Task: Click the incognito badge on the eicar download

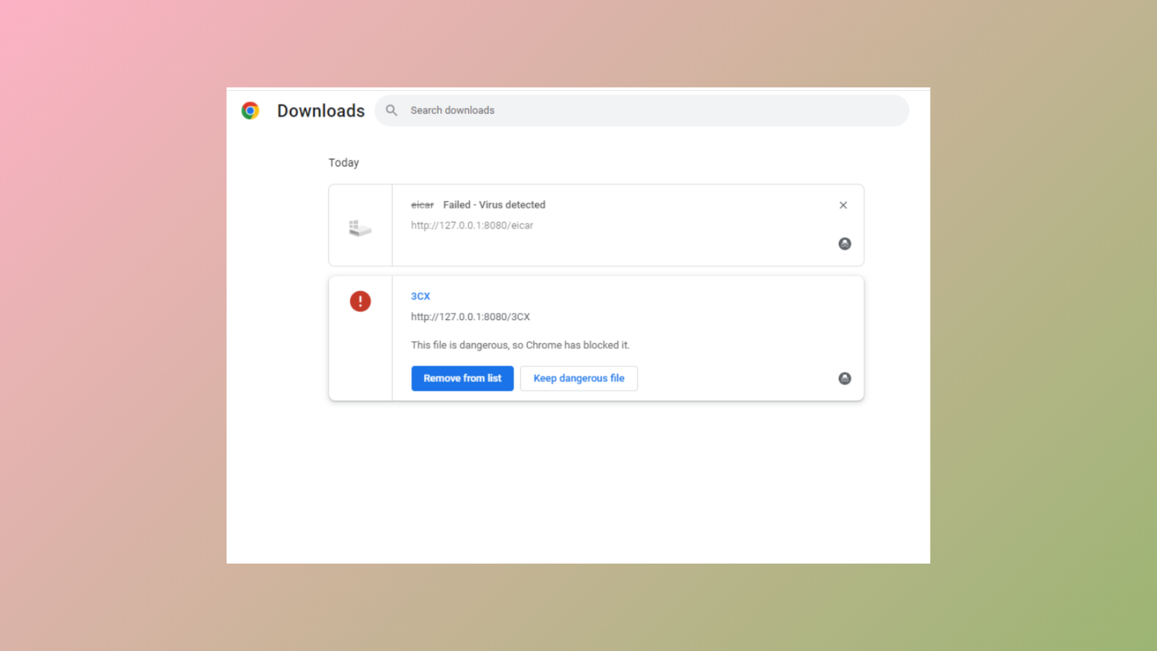Action: click(844, 244)
